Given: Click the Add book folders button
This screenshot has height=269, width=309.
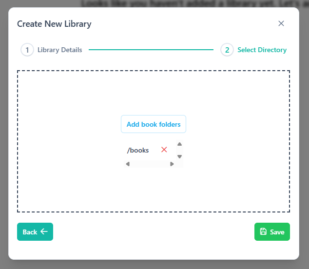Looking at the screenshot, I should [x=154, y=124].
